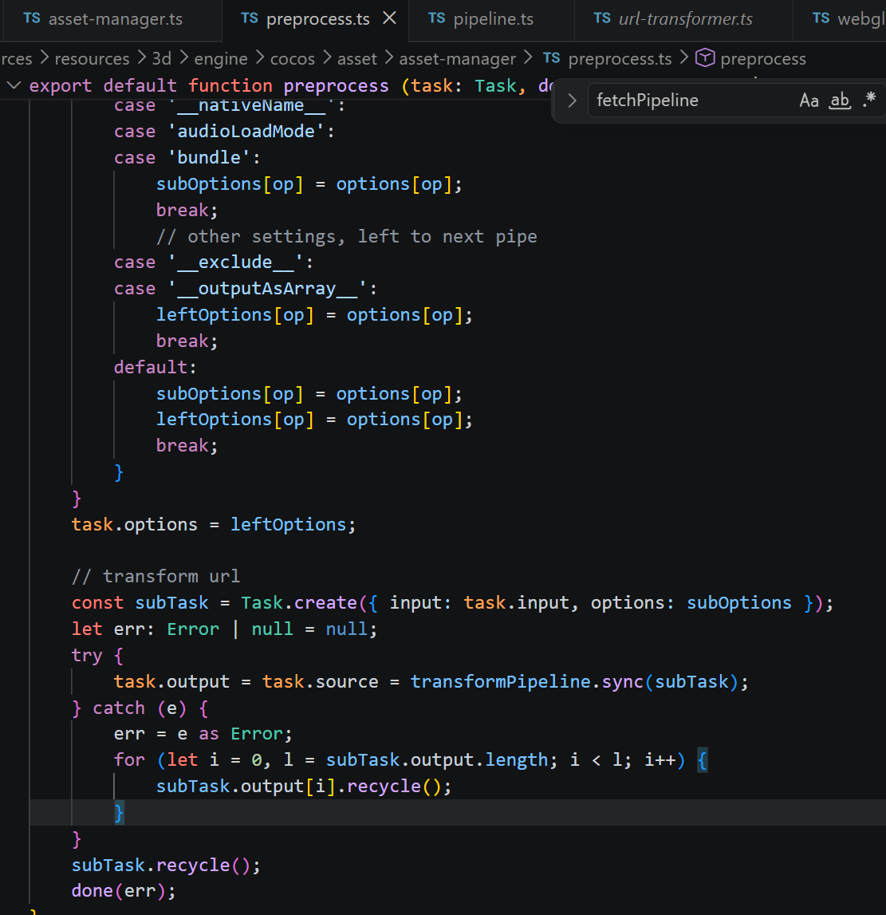Select 'engine' breadcrumb segment

[x=221, y=59]
